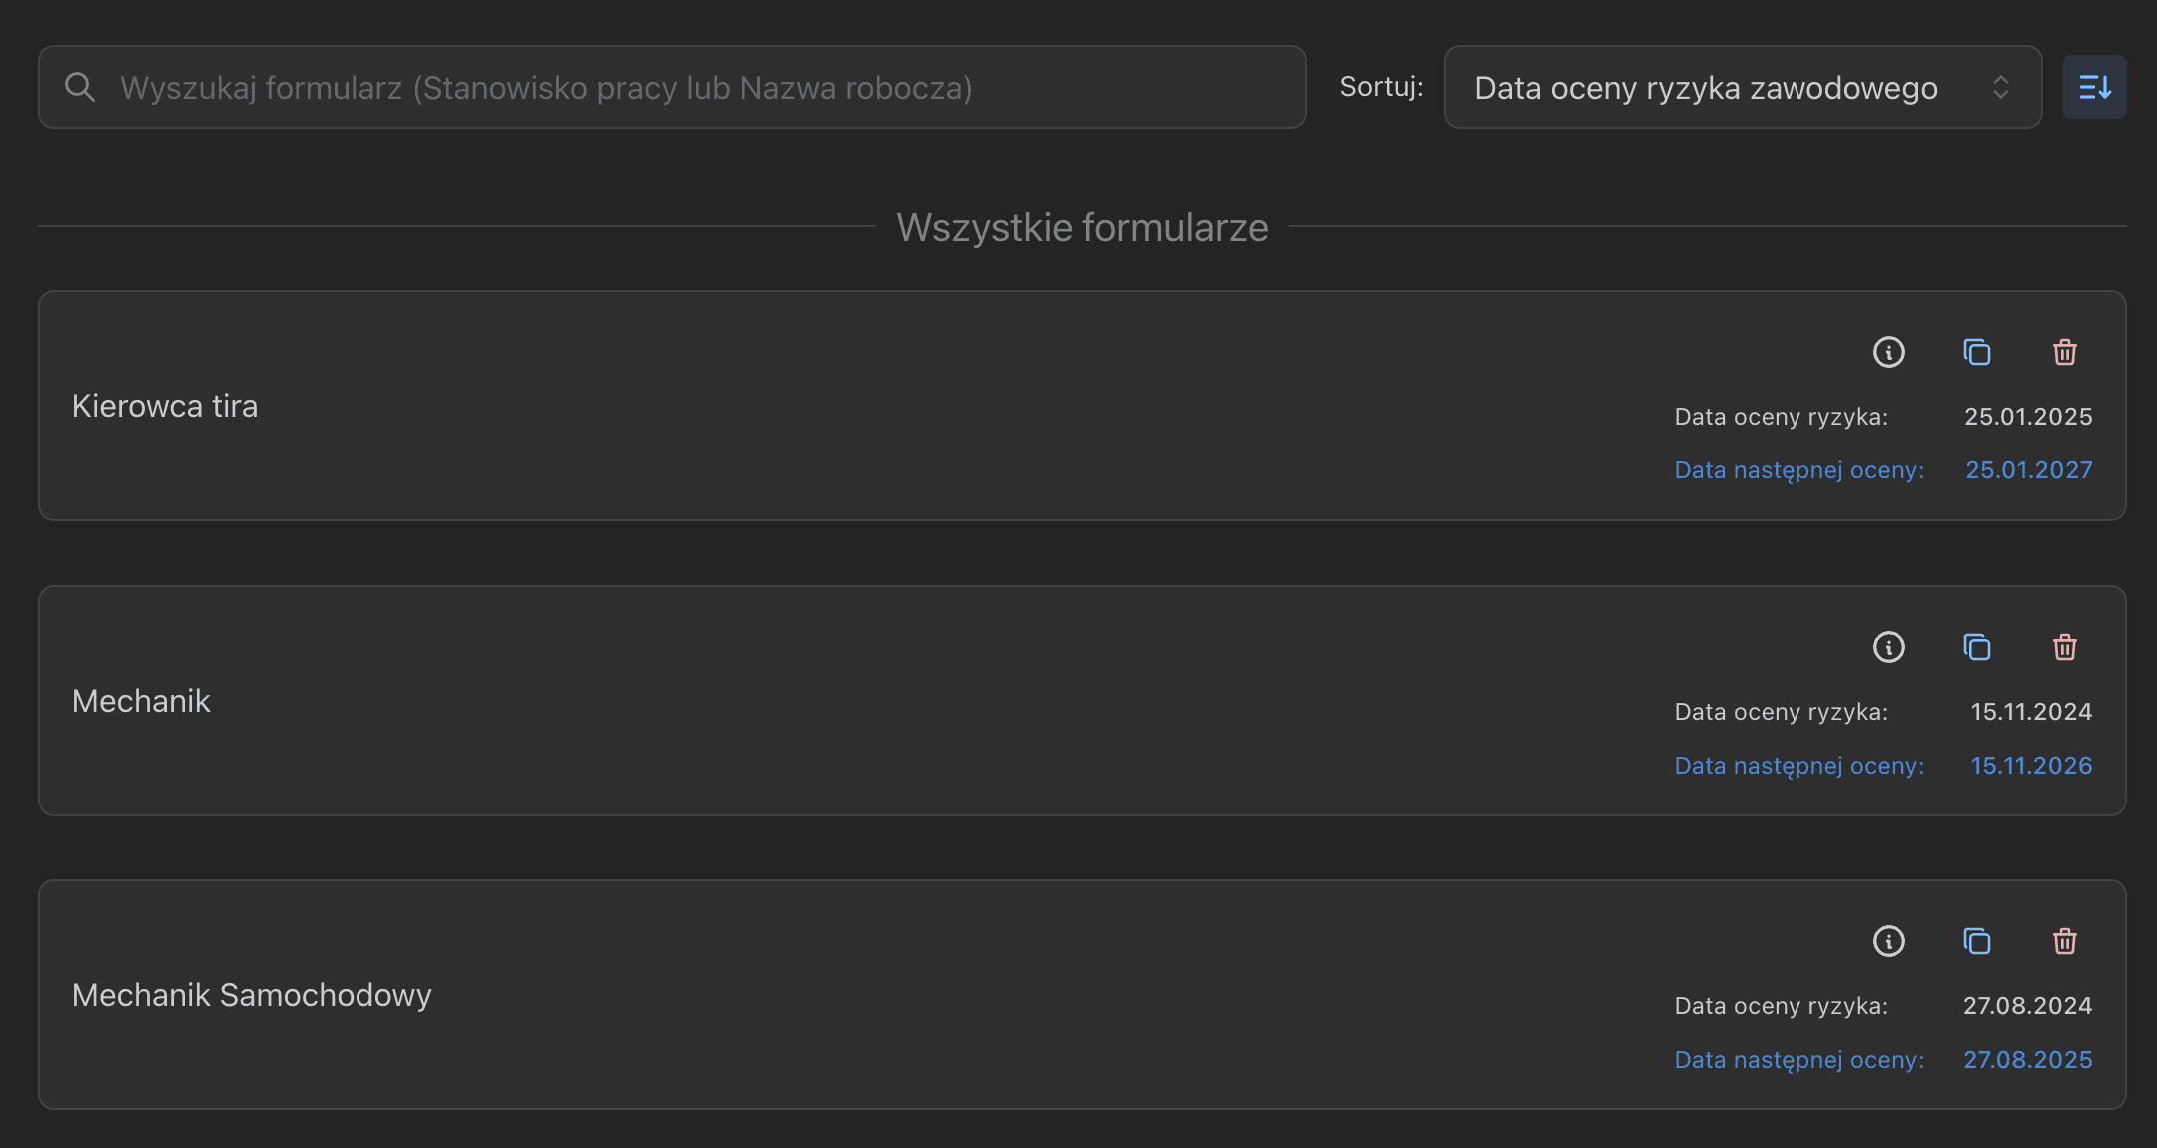Show info for Kierowca tira form
The image size is (2157, 1148).
1888,352
